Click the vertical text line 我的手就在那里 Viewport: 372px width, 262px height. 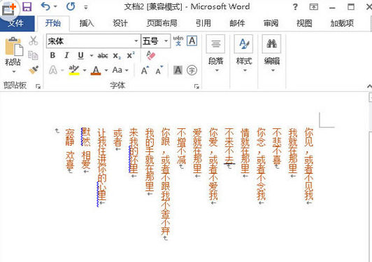[x=150, y=160]
